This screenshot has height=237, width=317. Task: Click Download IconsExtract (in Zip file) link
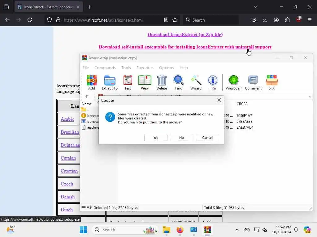(x=185, y=35)
